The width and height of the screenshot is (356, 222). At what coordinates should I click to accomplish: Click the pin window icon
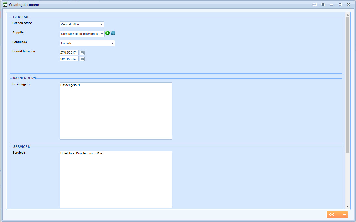pos(314,5)
